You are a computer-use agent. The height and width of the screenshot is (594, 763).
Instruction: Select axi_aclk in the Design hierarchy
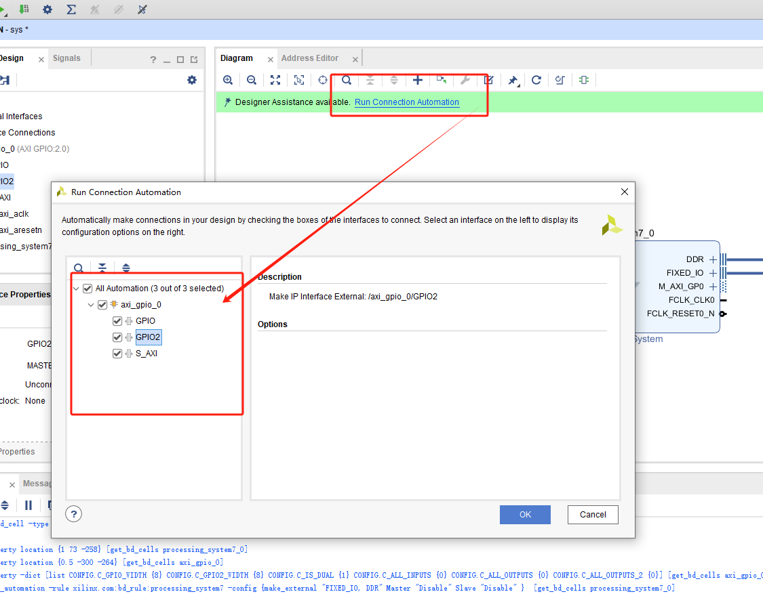[x=15, y=214]
